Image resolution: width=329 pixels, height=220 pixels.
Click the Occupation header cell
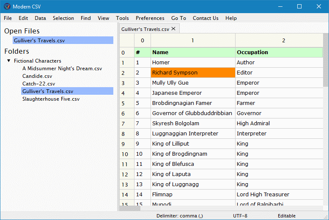point(279,52)
